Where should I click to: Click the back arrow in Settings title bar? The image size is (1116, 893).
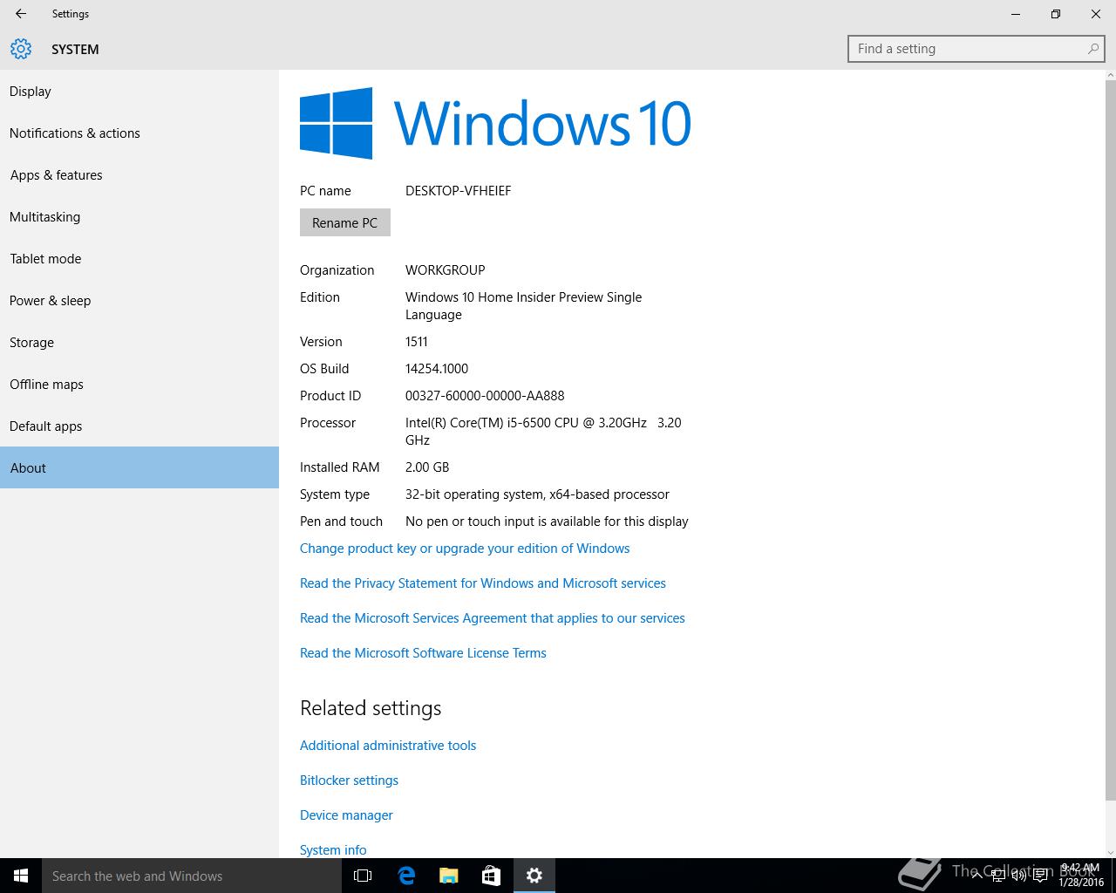pyautogui.click(x=21, y=14)
